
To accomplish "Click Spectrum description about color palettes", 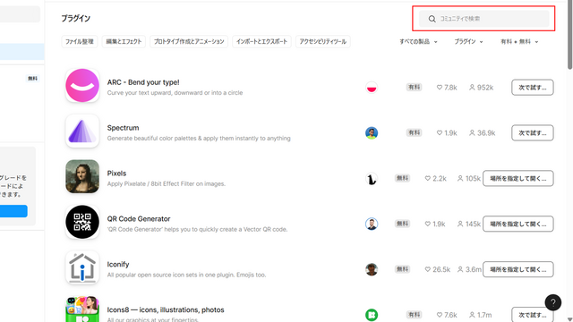I will [x=199, y=139].
